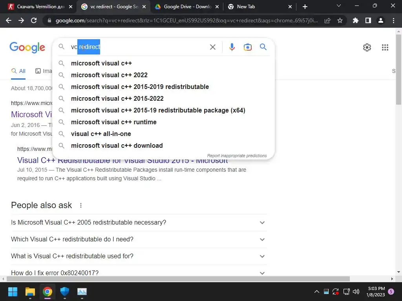The height and width of the screenshot is (301, 402).
Task: Open the Microsoft Vi... search result
Action: coord(31,114)
